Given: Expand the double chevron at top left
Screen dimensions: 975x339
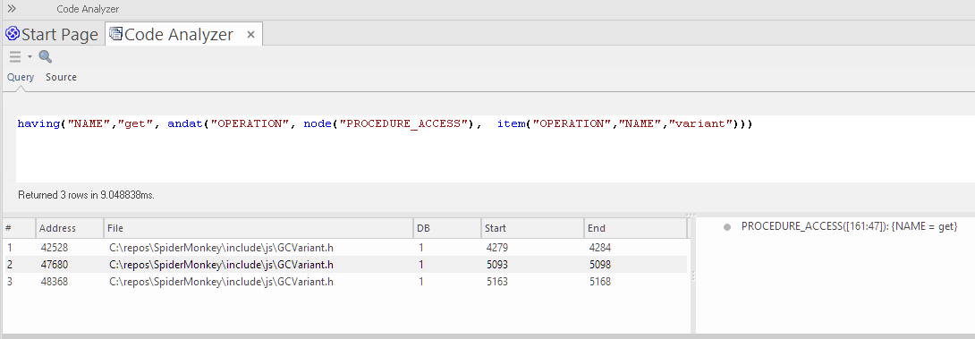Looking at the screenshot, I should click(x=12, y=9).
